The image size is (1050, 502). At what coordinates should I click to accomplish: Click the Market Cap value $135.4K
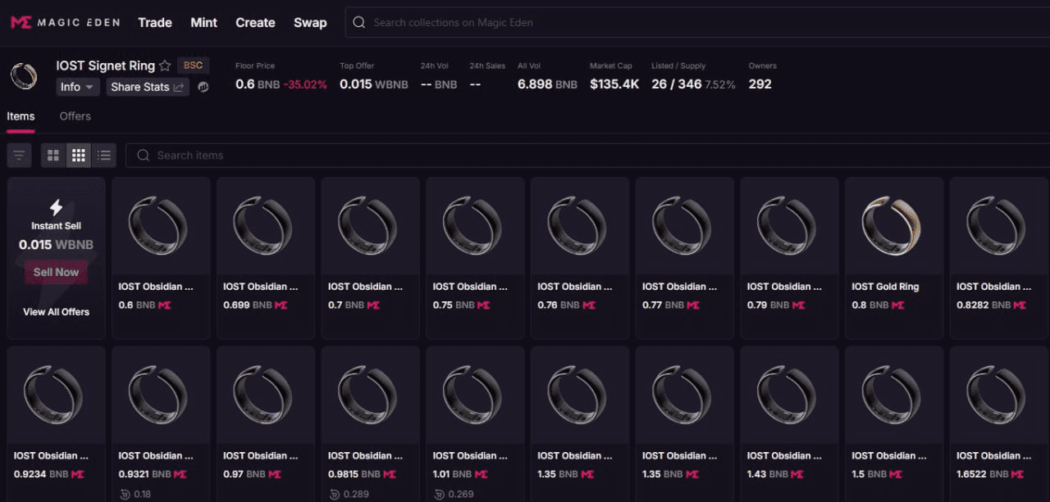coord(614,84)
